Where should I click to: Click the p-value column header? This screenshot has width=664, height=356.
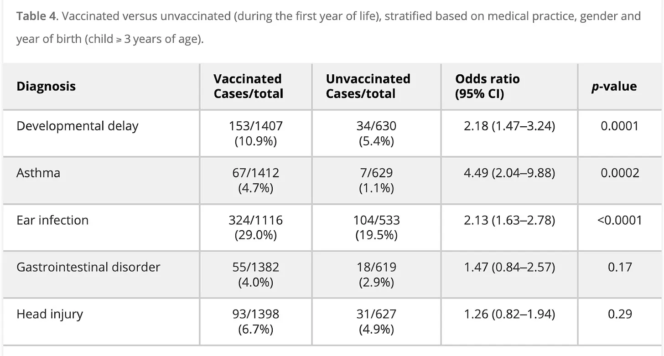(614, 87)
